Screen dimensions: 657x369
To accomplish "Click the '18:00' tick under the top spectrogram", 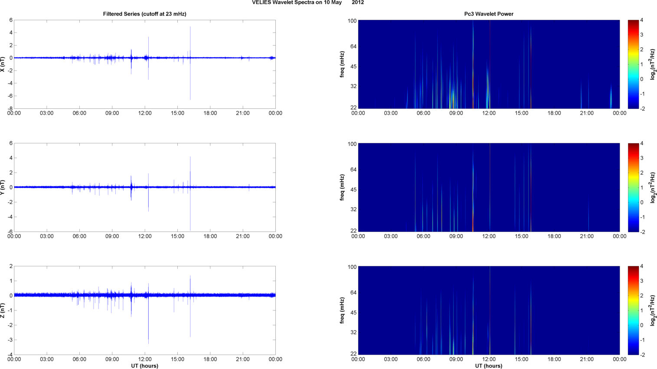I will (x=554, y=113).
